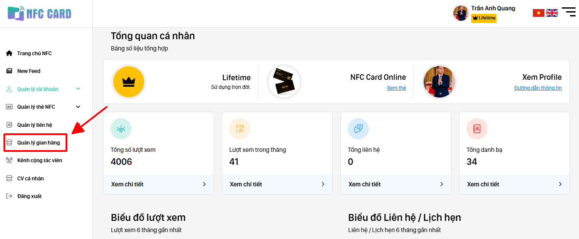Click the address book icon above Tổng danh bạ
Screen dimensions: 579x239
click(477, 129)
